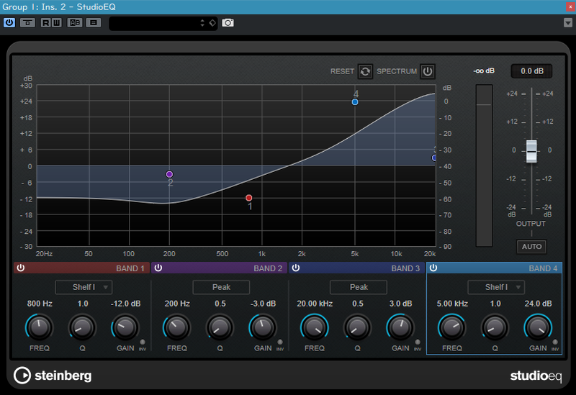
Task: Click the Reset circular arrows icon
Action: coord(365,71)
